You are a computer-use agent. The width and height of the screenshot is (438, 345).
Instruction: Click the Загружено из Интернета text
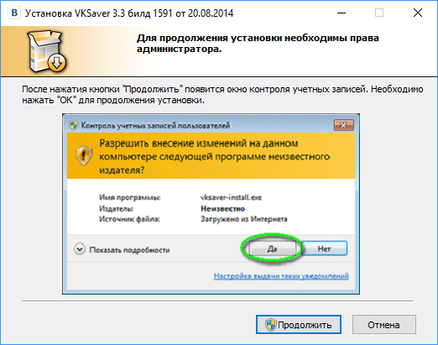click(x=244, y=219)
